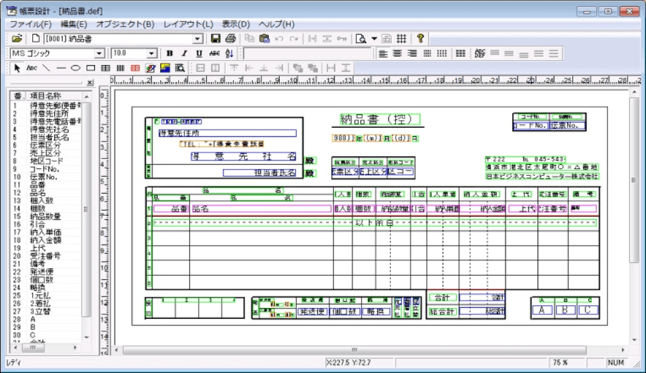The height and width of the screenshot is (373, 646).
Task: Toggle the grid display icon
Action: tap(402, 38)
